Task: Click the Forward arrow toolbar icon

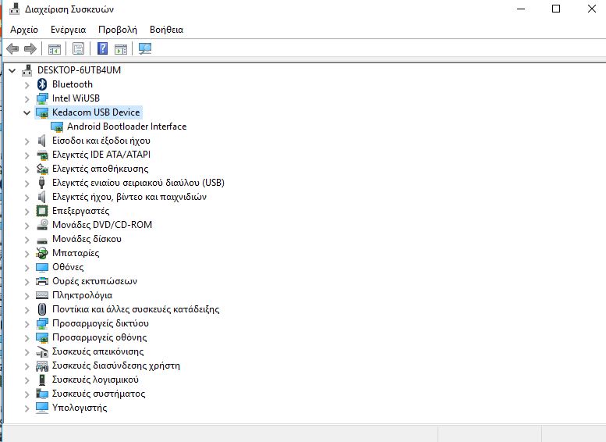Action: coord(30,49)
